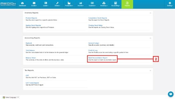Open the Orders wrench menu

pos(57,4)
